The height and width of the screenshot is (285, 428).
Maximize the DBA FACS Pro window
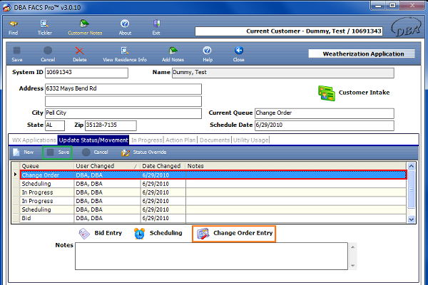(392, 6)
